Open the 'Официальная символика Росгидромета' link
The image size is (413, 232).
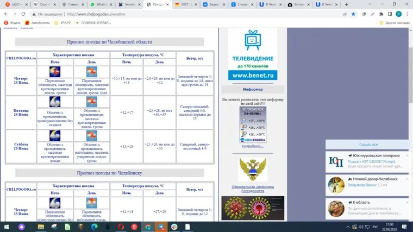253,189
